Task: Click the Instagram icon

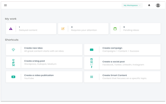Action: [x=91, y=59]
